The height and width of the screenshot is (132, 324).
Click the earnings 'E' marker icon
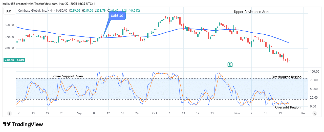coord(230,64)
